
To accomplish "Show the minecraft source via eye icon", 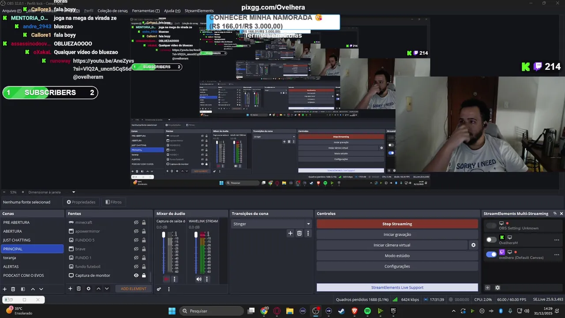I will (x=136, y=222).
